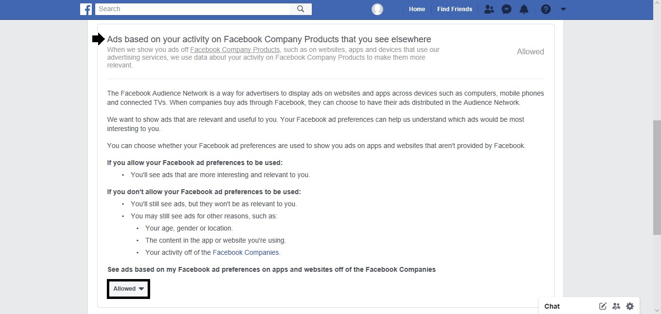Click the Facebook logo icon
This screenshot has width=661, height=314.
coord(86,9)
